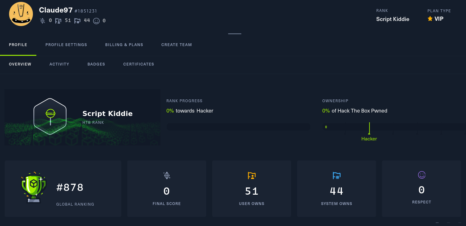Click the Final Score card diamond icon
The height and width of the screenshot is (226, 466).
[167, 175]
